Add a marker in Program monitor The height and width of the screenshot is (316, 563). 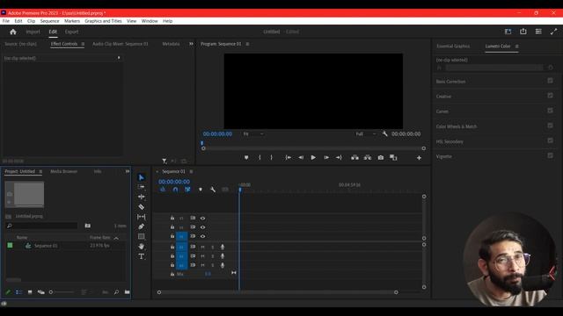click(x=246, y=158)
